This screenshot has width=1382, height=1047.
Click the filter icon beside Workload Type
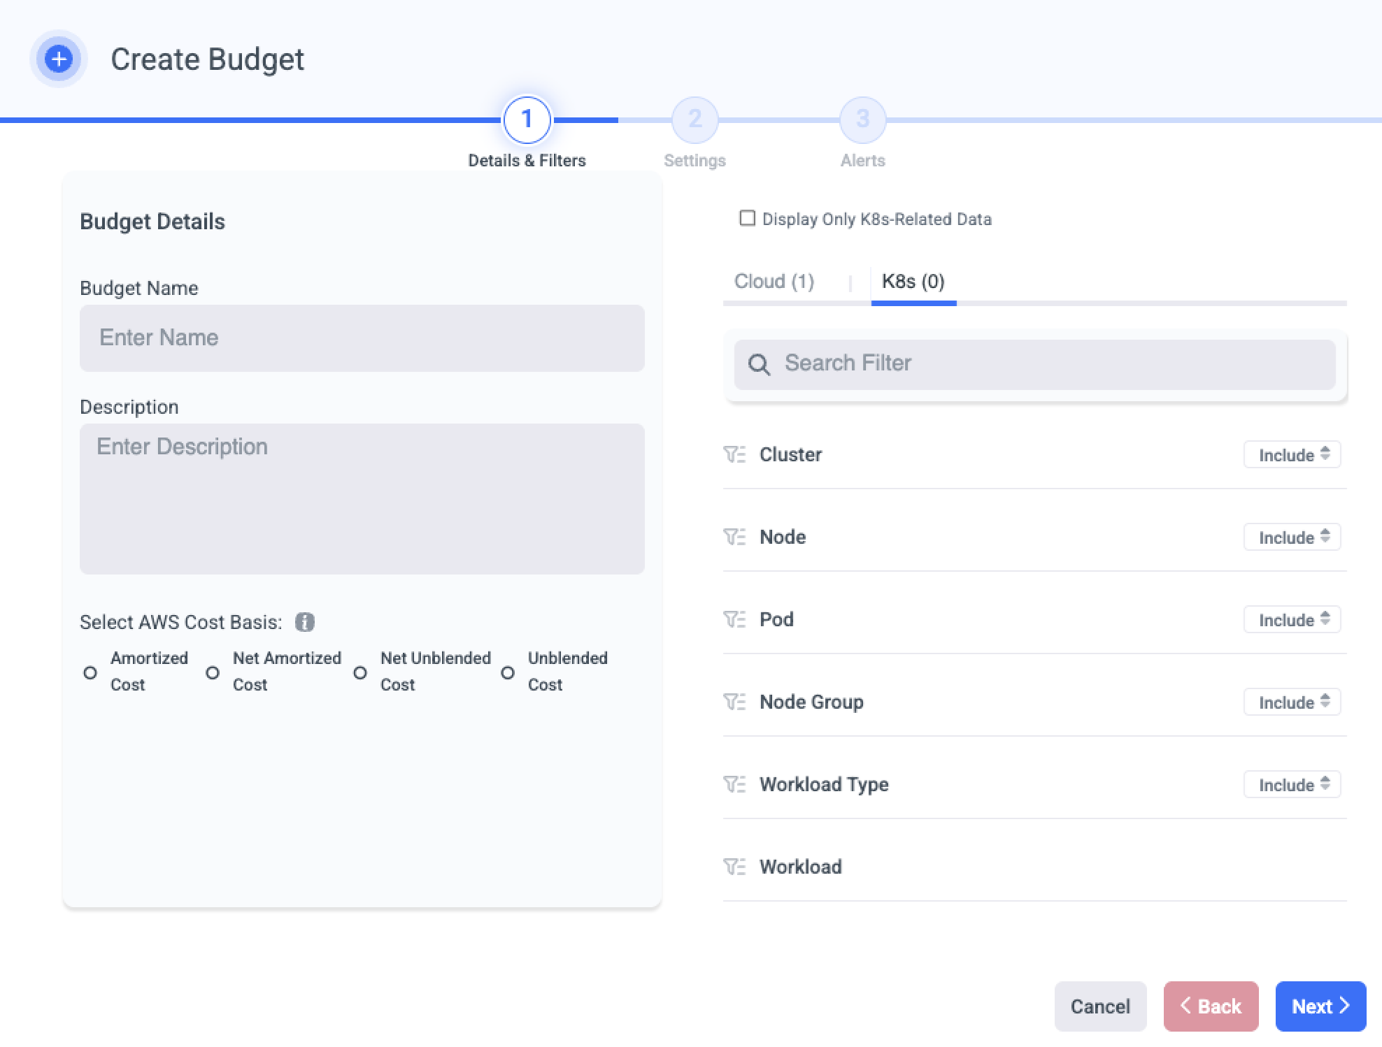pos(734,784)
